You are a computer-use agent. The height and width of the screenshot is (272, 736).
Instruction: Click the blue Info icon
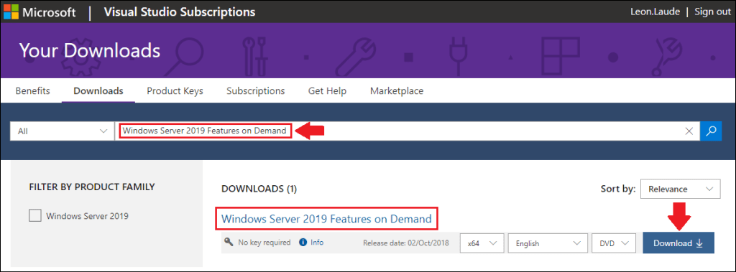303,243
